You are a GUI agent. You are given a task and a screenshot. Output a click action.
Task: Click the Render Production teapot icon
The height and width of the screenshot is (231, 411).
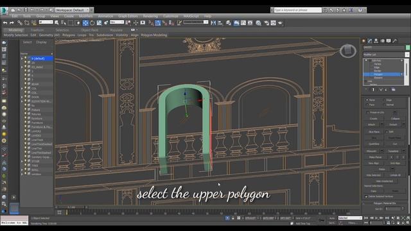point(280,23)
